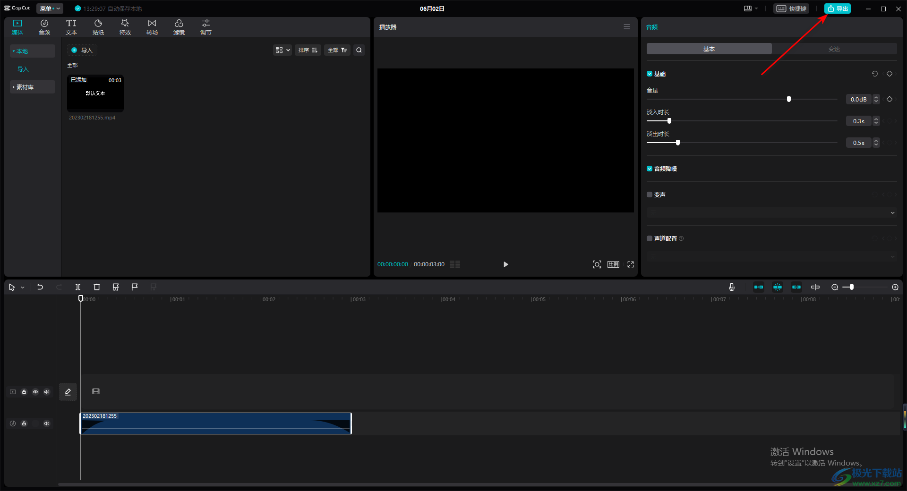Image resolution: width=907 pixels, height=491 pixels.
Task: Add keyframe for 音量 volume
Action: click(x=890, y=99)
